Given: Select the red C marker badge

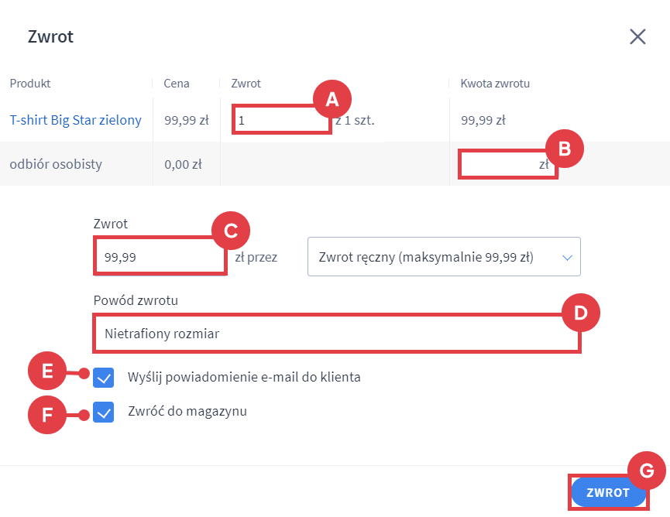Looking at the screenshot, I should (x=231, y=231).
